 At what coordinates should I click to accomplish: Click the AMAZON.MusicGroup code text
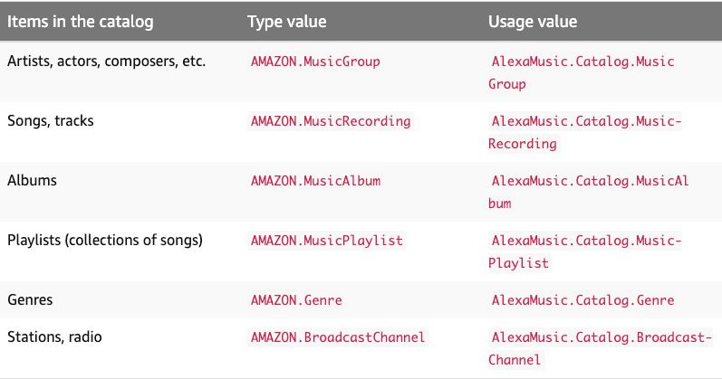pos(315,62)
